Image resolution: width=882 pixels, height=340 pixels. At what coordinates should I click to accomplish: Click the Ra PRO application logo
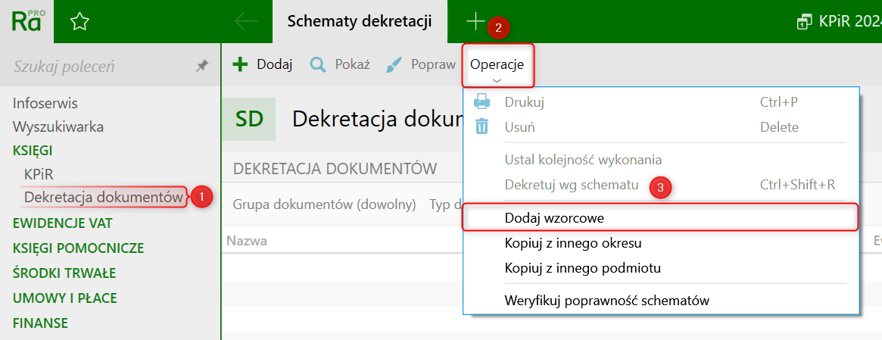point(26,21)
